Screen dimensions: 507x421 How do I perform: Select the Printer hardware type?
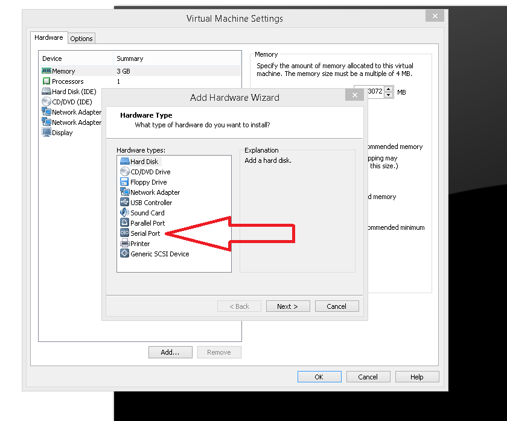140,243
